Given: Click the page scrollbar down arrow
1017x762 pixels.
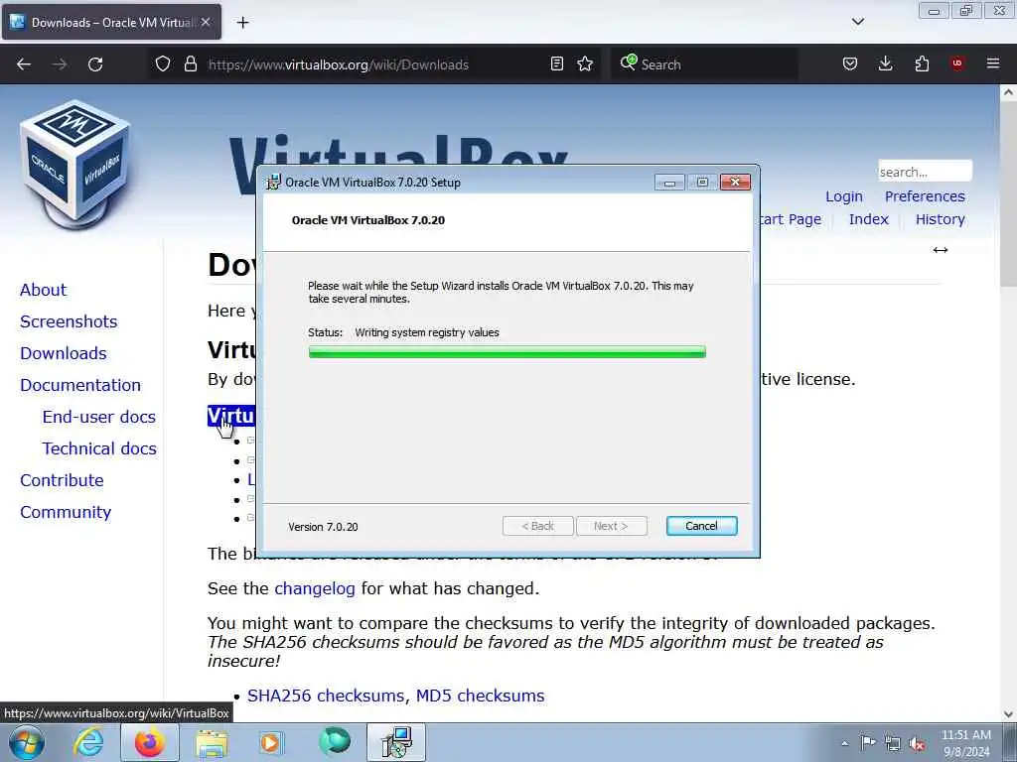Looking at the screenshot, I should coord(1008,714).
